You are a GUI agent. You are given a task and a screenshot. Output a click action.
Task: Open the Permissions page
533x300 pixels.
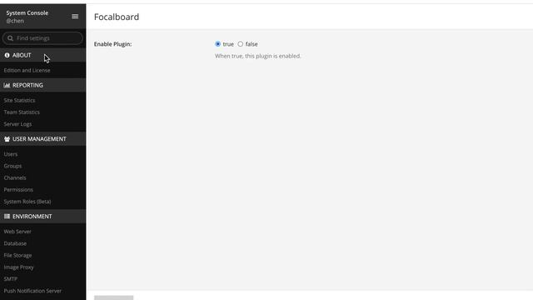tap(18, 190)
